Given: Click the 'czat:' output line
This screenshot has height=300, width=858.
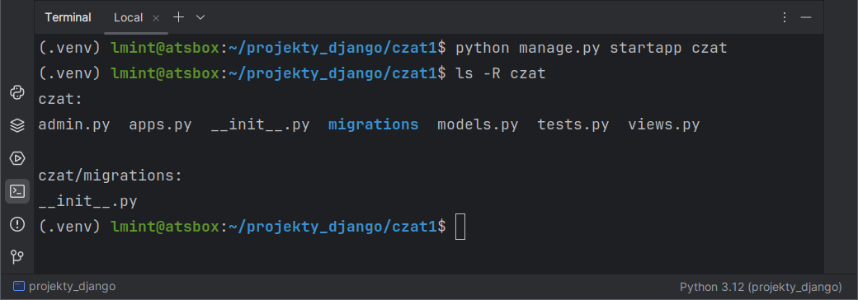Looking at the screenshot, I should point(60,100).
